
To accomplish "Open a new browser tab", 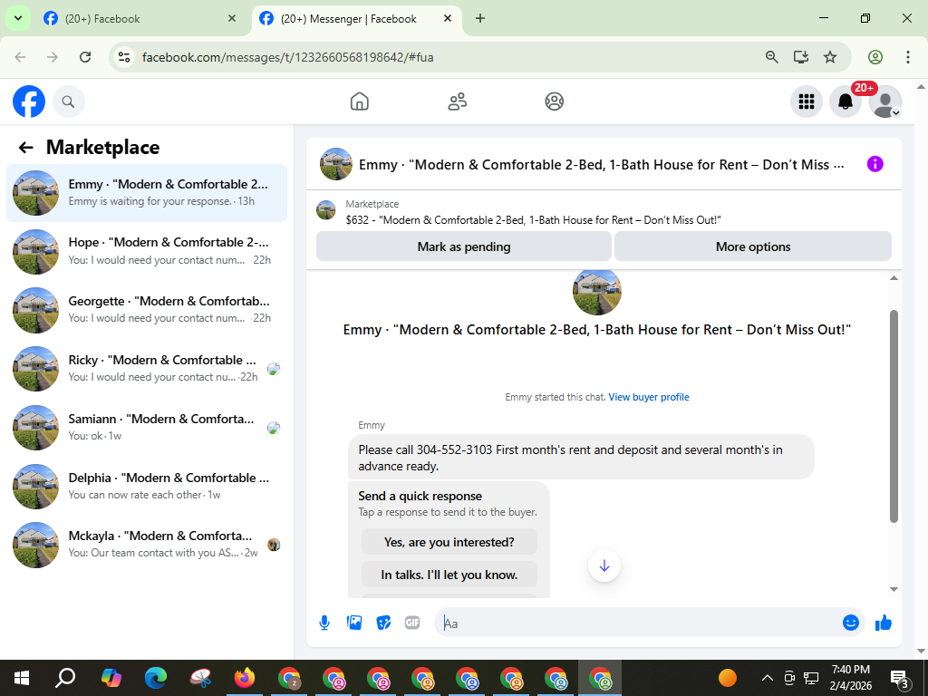I will coord(480,18).
